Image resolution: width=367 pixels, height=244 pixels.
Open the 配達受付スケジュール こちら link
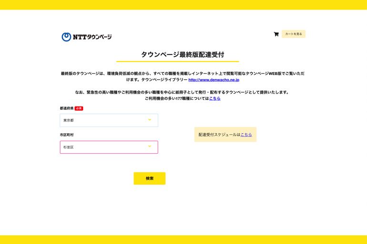(246, 135)
